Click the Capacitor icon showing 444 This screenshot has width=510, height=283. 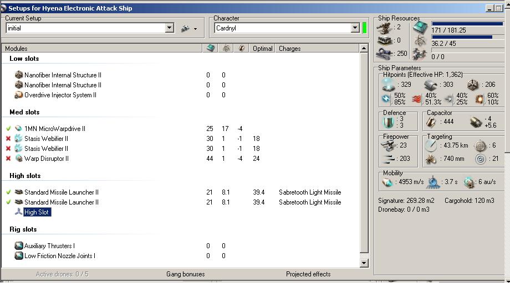pos(431,122)
